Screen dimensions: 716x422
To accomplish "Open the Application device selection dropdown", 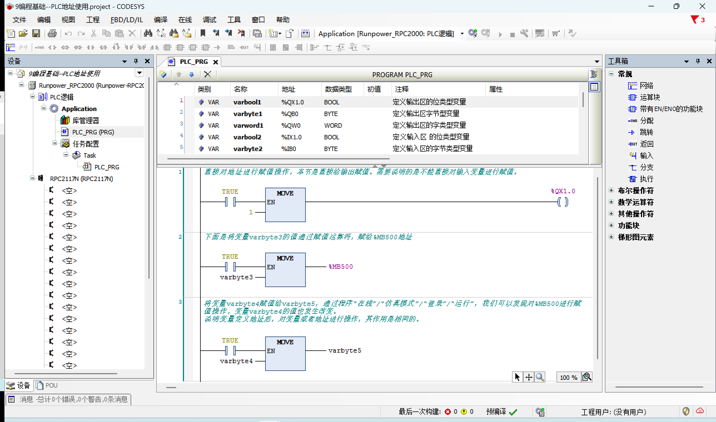I will (x=462, y=34).
